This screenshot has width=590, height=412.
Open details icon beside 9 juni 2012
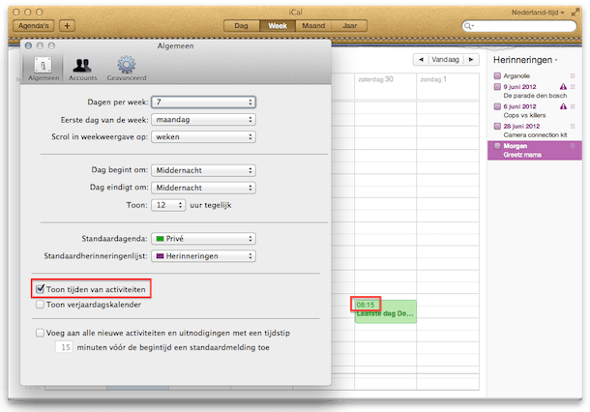click(573, 86)
